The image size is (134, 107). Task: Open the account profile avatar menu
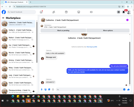[x=129, y=12]
